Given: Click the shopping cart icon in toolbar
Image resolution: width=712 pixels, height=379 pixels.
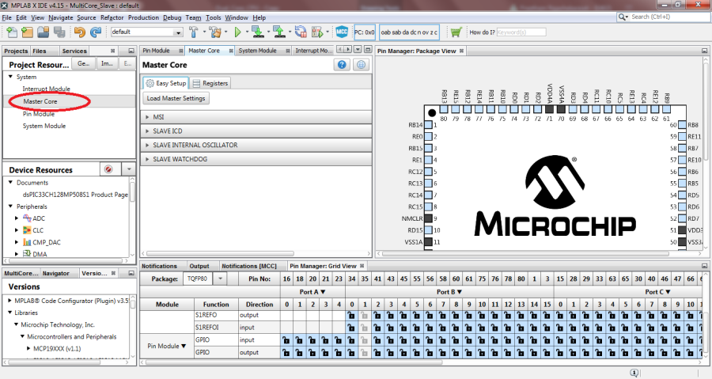Looking at the screenshot, I should point(456,32).
